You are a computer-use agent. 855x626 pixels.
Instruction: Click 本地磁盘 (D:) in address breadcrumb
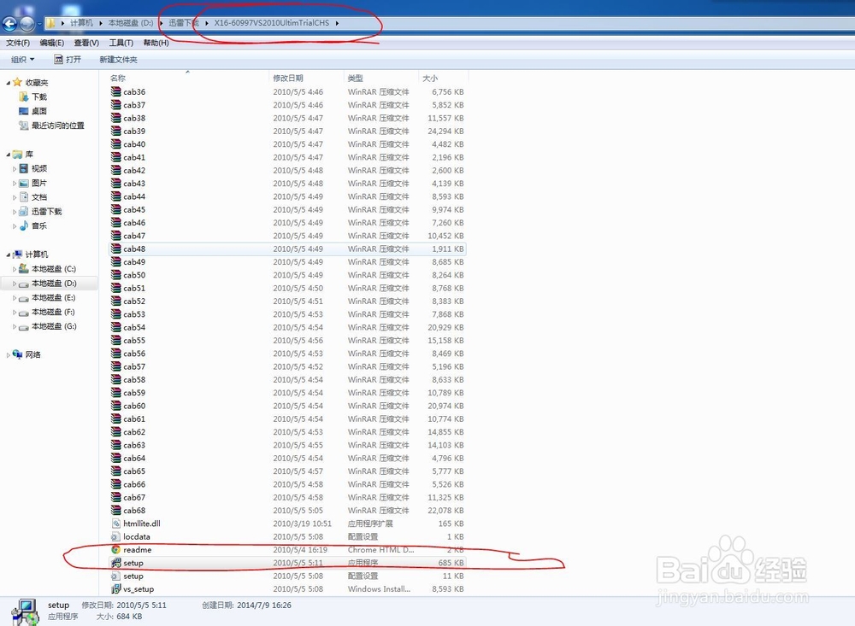click(130, 23)
